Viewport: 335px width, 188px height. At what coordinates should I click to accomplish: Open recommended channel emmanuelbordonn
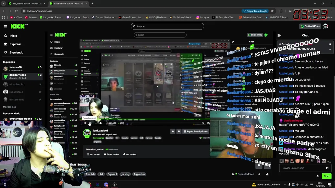click(22, 119)
